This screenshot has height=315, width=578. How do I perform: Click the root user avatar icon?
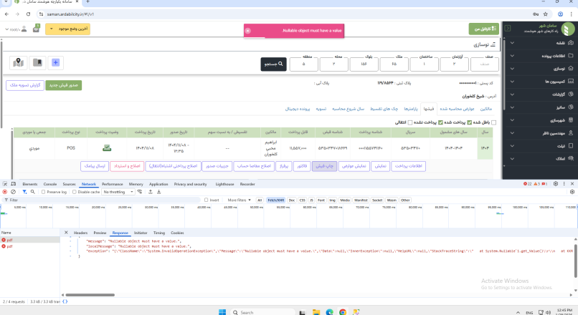click(x=24, y=29)
